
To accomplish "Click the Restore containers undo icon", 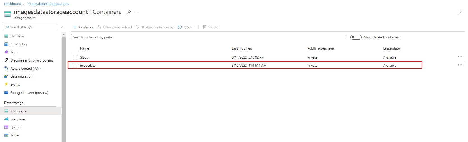I will [x=138, y=27].
